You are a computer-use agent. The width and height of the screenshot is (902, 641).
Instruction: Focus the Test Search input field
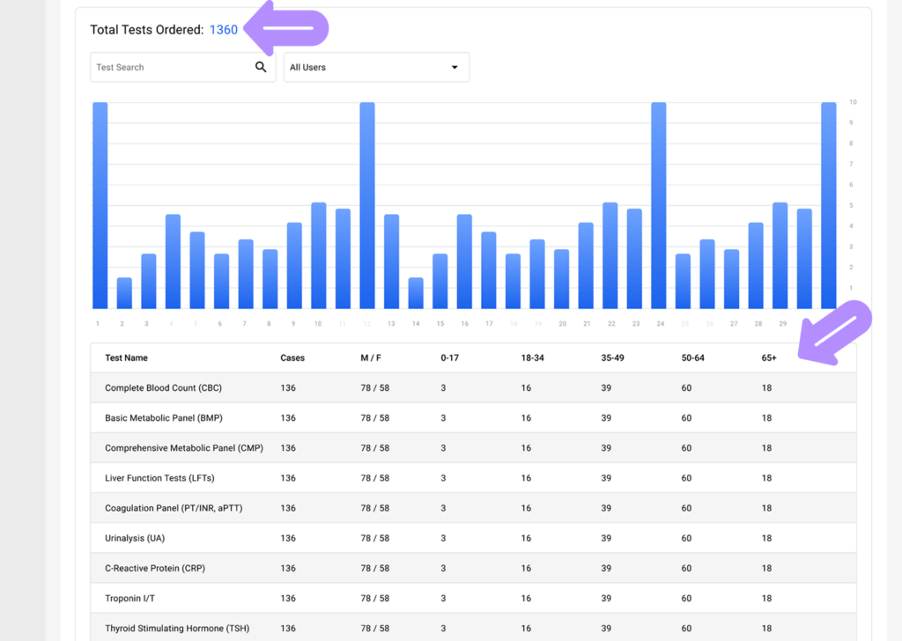pos(172,67)
